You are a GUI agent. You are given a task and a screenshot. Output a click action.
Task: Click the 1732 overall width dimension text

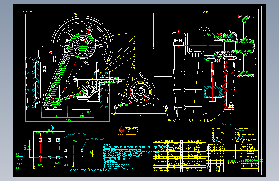click(206, 12)
